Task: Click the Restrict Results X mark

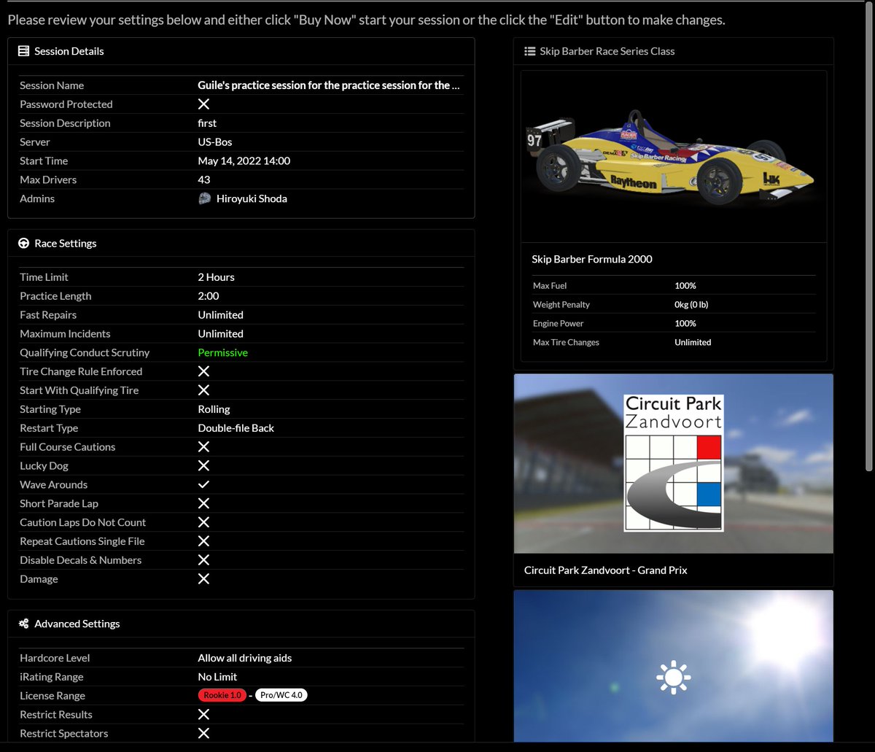Action: (x=204, y=714)
